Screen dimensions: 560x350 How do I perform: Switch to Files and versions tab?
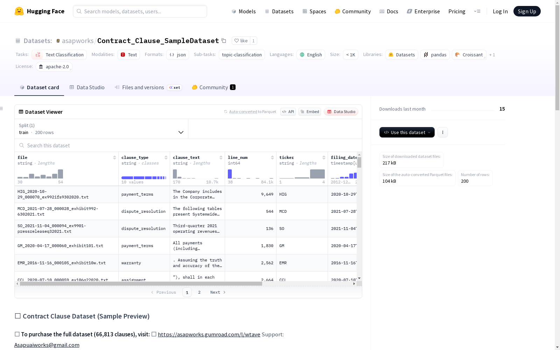click(148, 87)
